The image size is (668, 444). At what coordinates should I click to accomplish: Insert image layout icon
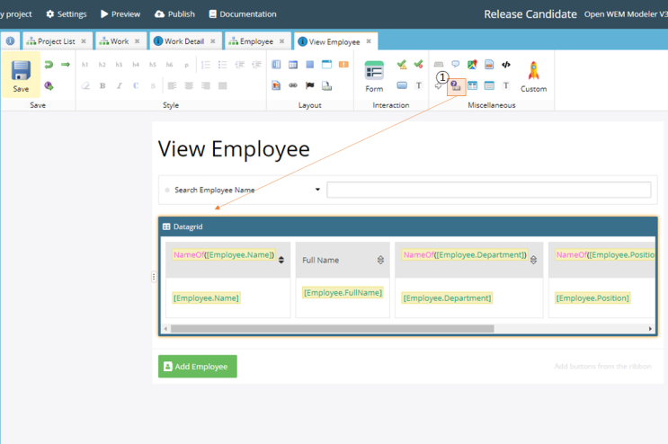(276, 86)
